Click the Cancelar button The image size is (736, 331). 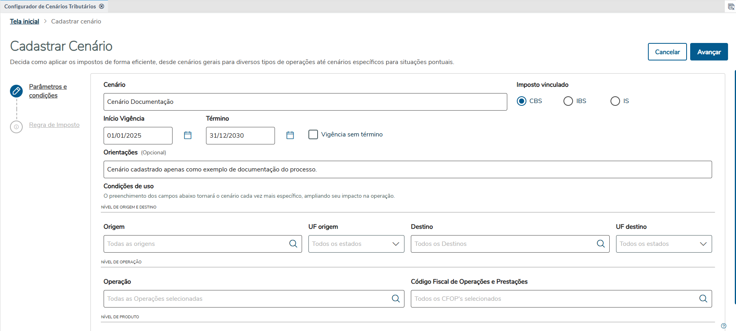coord(667,52)
